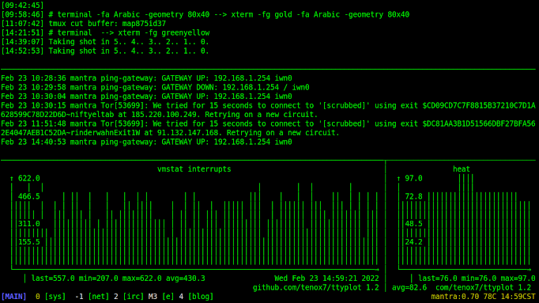Click the 622.0 axis label in interrupts plot
539x303 pixels.
coord(29,179)
